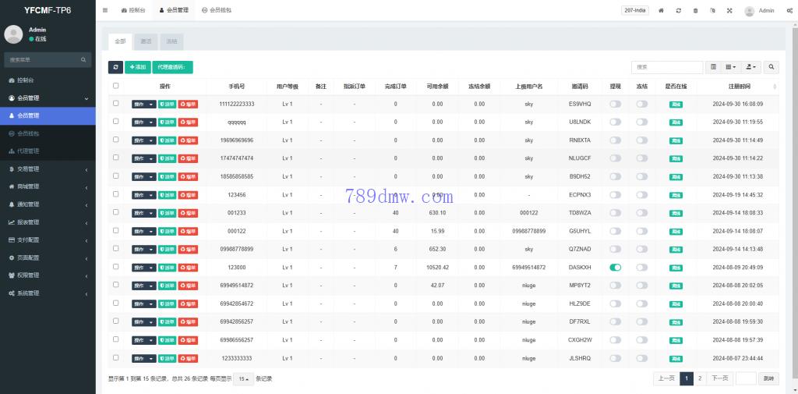This screenshot has width=798, height=394.
Task: Tick checkbox for row with phone 123456
Action: coord(116,194)
